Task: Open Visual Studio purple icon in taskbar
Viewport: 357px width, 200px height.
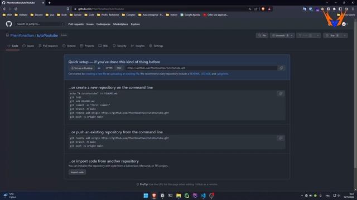Action: 195,196
